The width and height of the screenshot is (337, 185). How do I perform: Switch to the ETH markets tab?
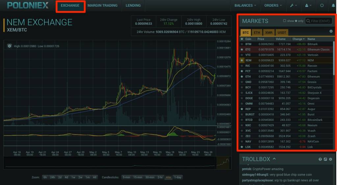257,33
